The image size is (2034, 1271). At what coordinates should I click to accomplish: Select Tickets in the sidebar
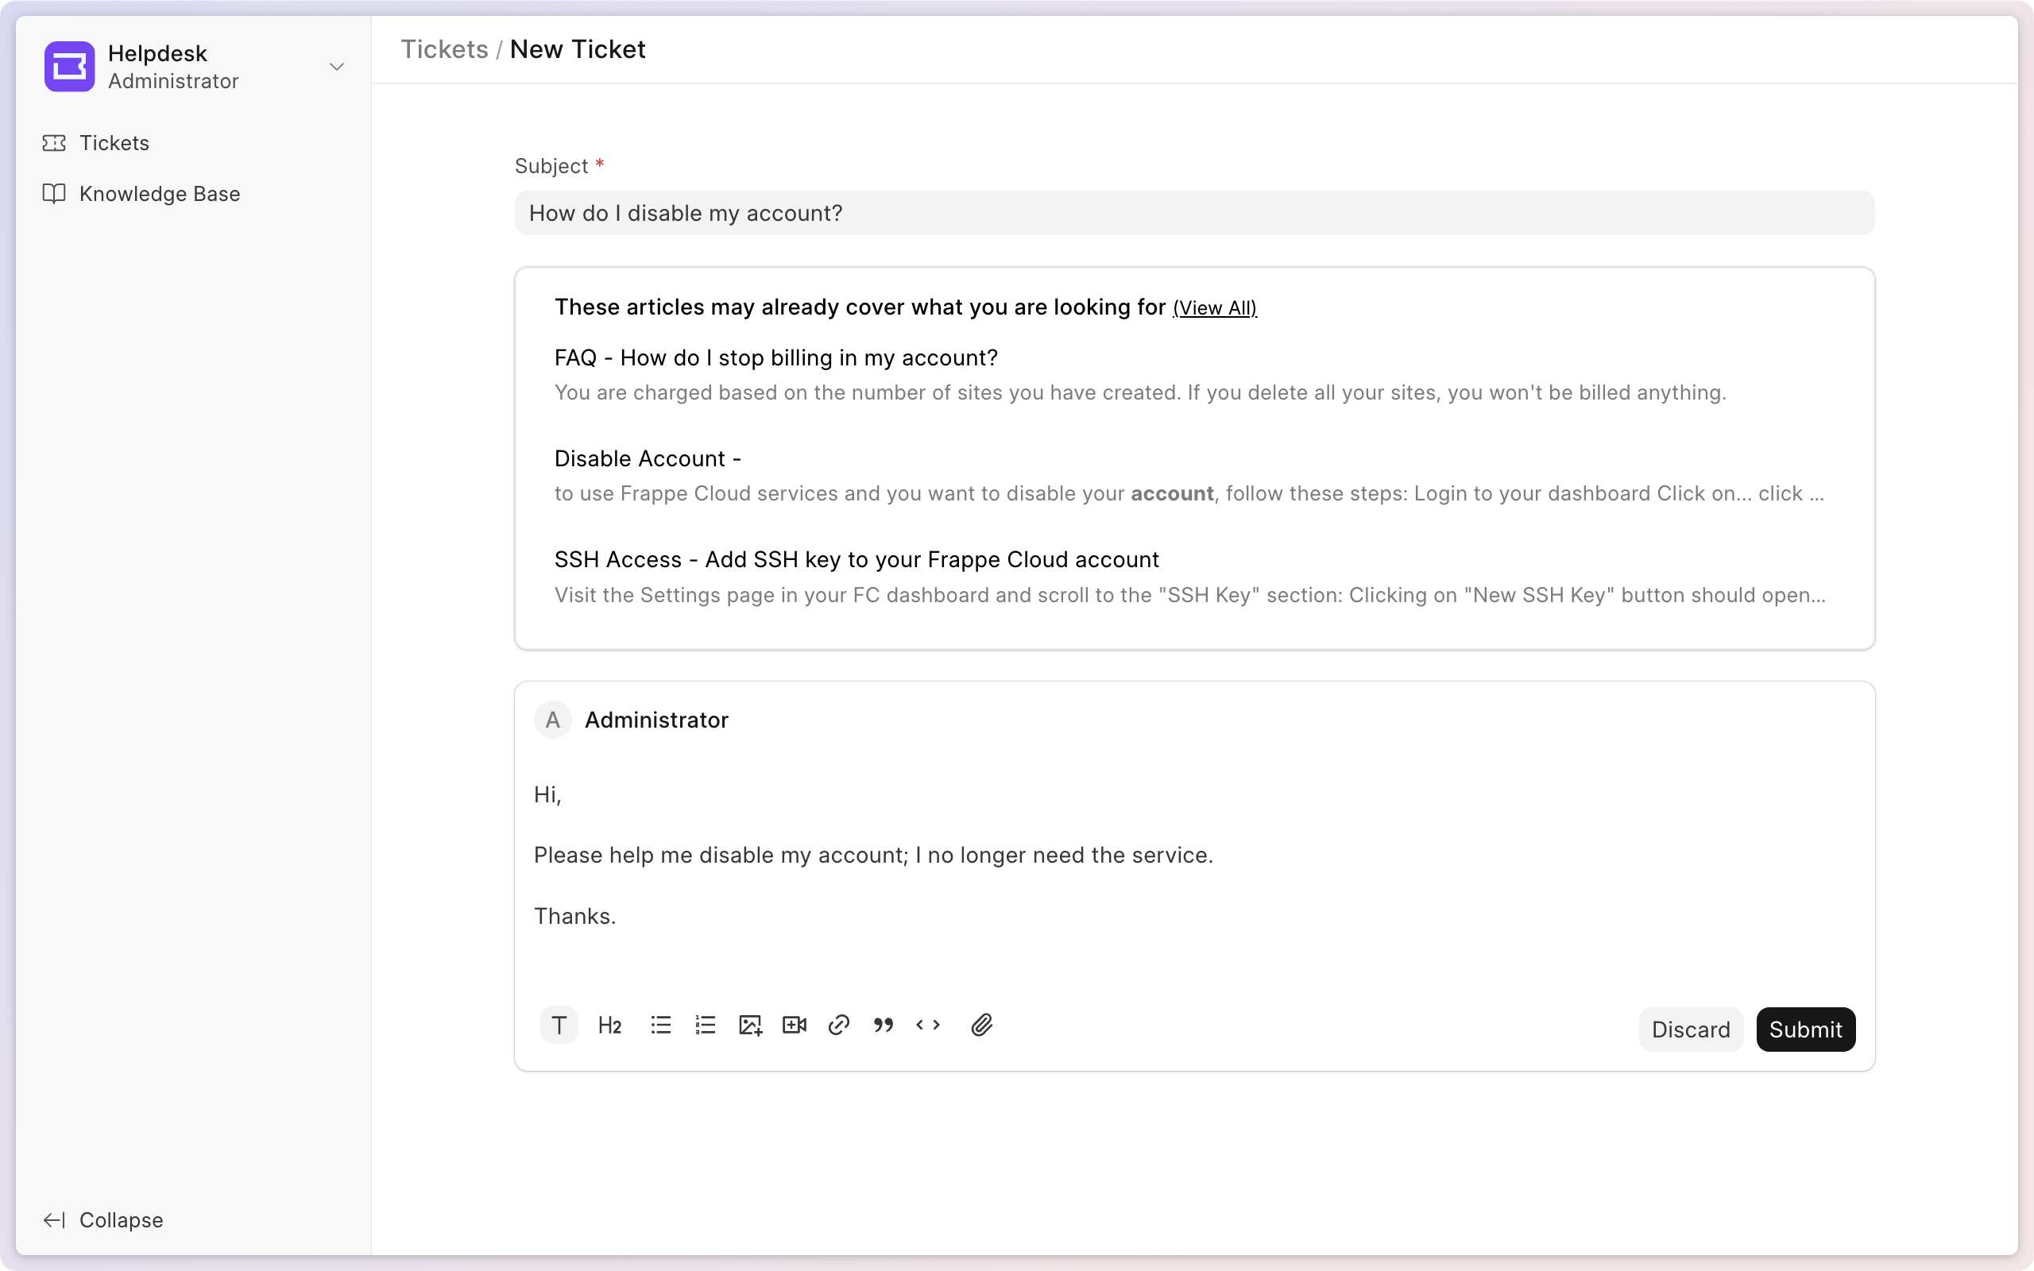click(x=114, y=143)
